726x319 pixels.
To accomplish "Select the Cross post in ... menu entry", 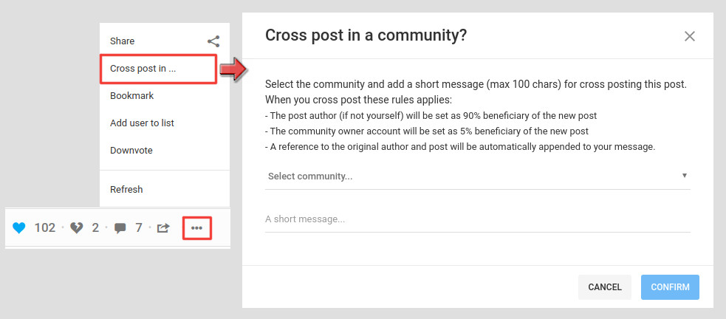I will pos(143,69).
